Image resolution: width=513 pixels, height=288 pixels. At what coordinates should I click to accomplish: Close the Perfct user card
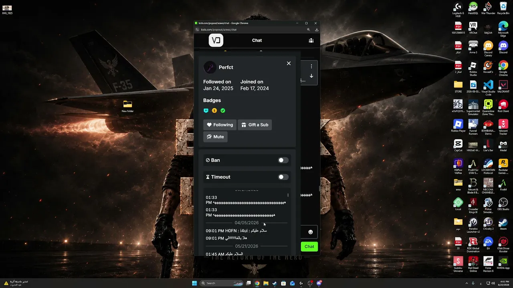click(289, 63)
